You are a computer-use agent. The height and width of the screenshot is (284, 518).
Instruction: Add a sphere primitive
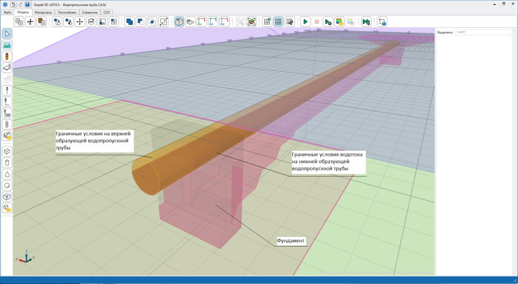click(x=7, y=185)
